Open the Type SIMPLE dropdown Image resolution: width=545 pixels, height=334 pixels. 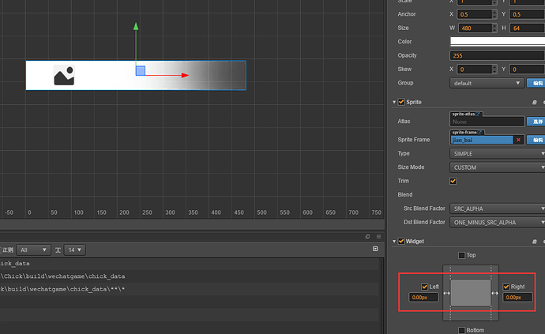point(498,154)
